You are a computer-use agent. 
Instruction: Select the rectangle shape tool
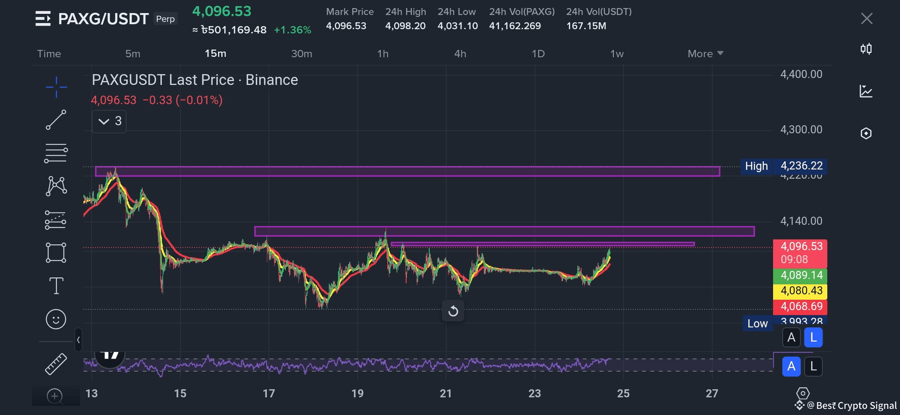(x=56, y=252)
